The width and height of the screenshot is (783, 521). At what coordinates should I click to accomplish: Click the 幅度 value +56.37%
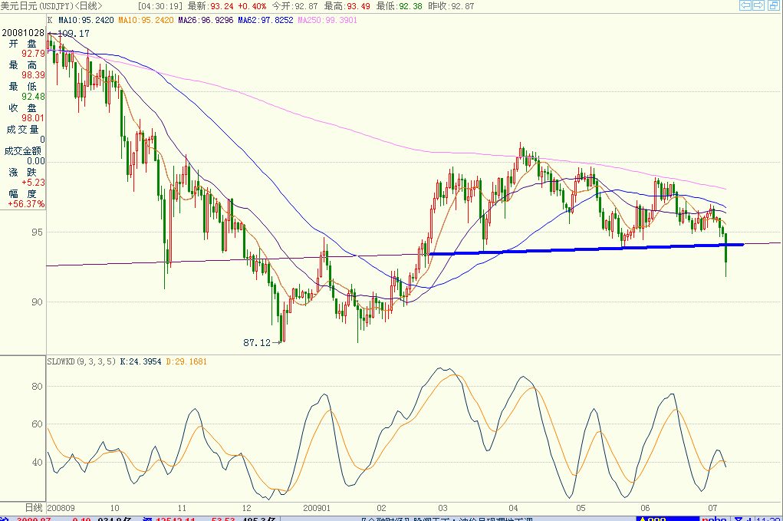(x=26, y=204)
